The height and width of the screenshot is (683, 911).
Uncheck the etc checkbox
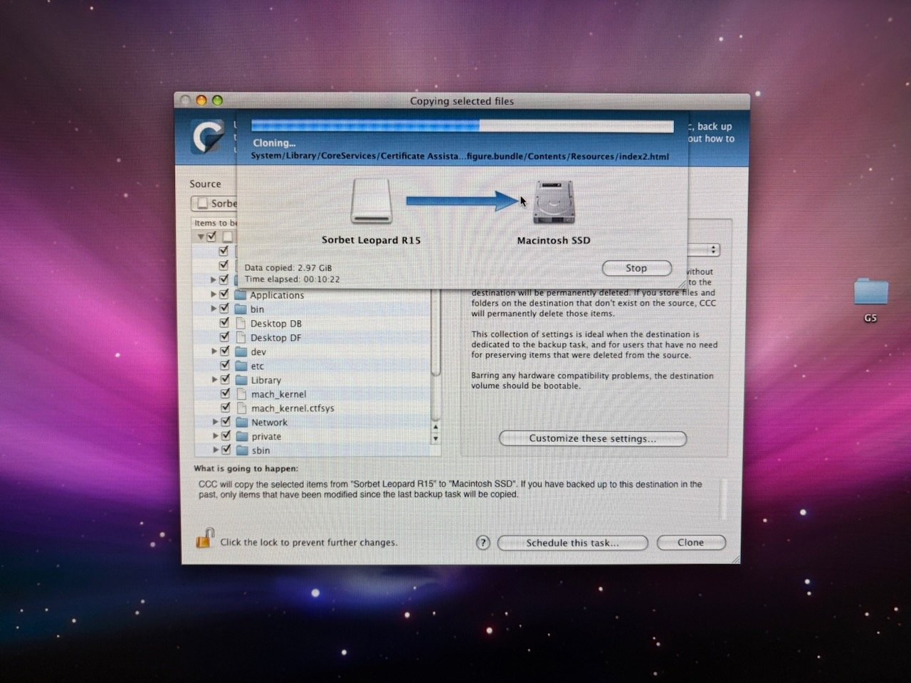tap(224, 365)
